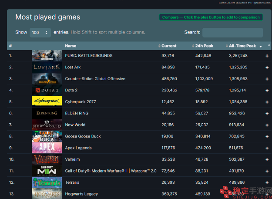Image resolution: width=272 pixels, height=199 pixels.
Task: Open Hogwarts Legacy game name link
Action: 81,194
